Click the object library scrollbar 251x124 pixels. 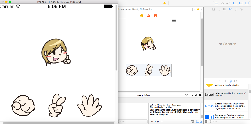[250, 92]
